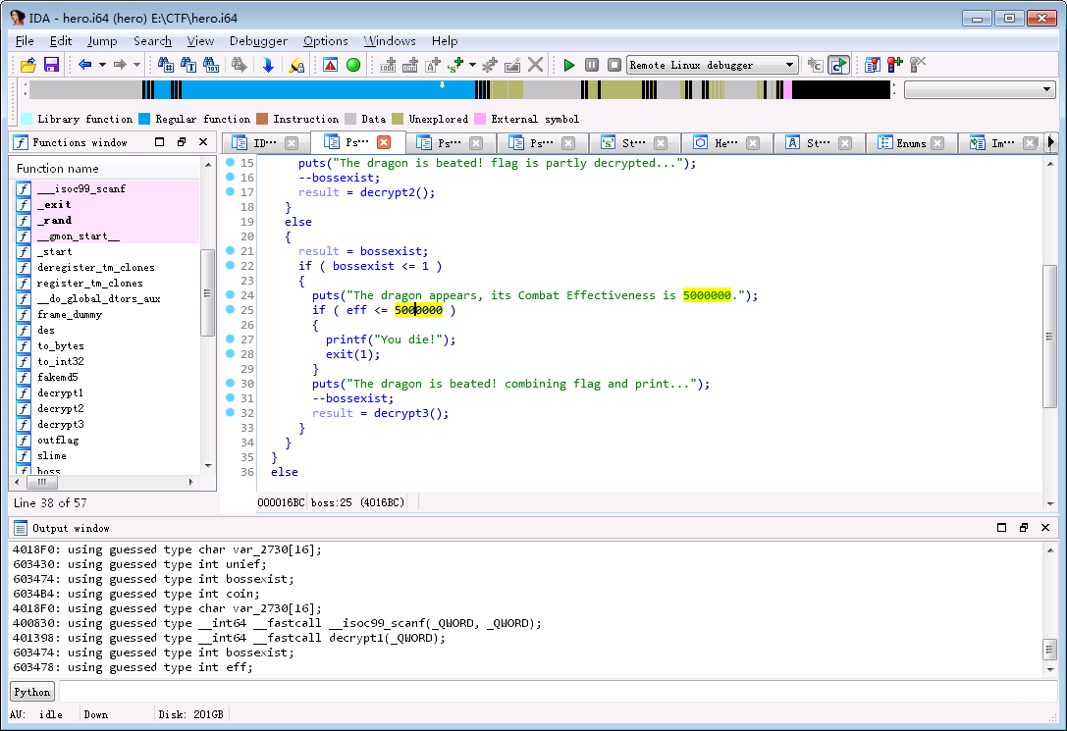Close the active Pseudocode tab

(x=384, y=142)
